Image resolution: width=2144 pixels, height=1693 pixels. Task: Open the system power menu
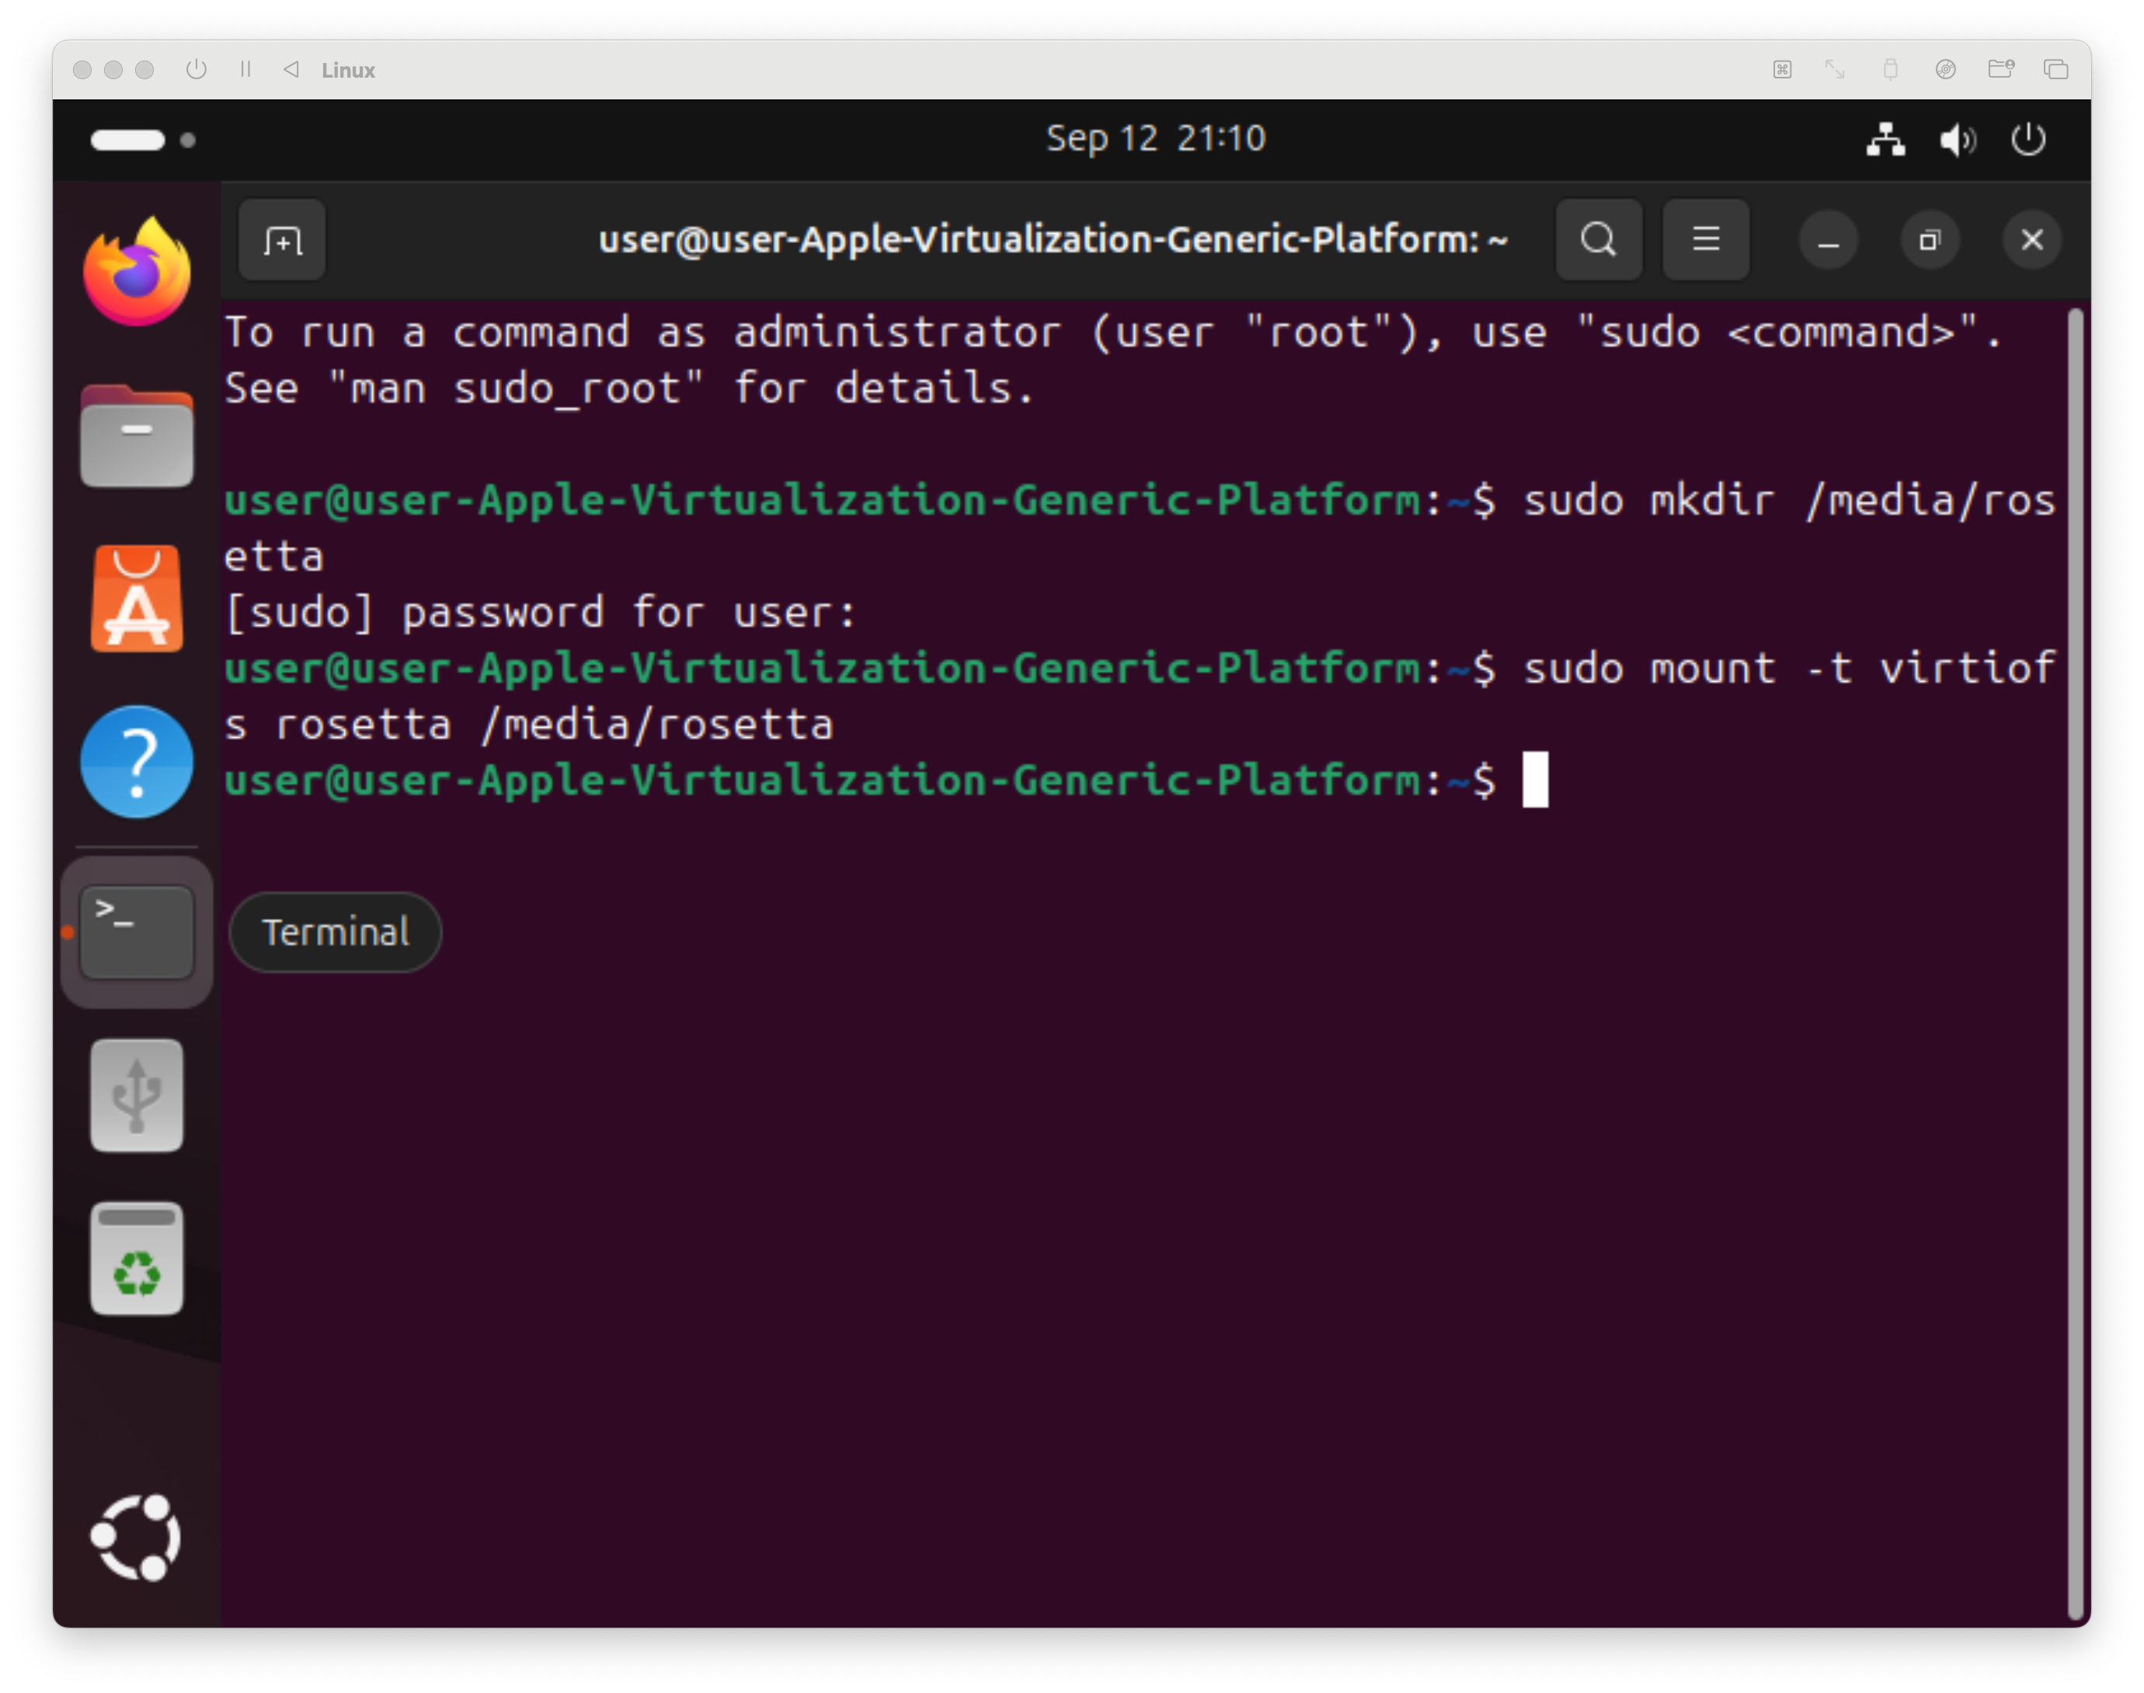(2028, 140)
